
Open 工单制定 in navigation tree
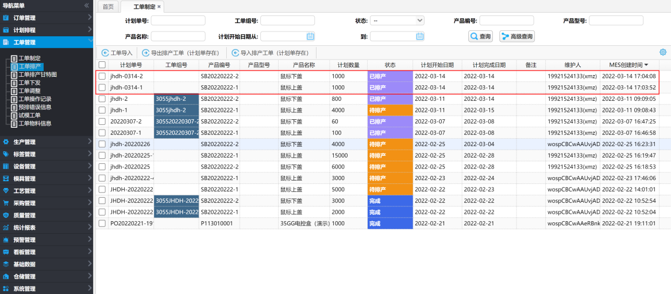pyautogui.click(x=29, y=58)
